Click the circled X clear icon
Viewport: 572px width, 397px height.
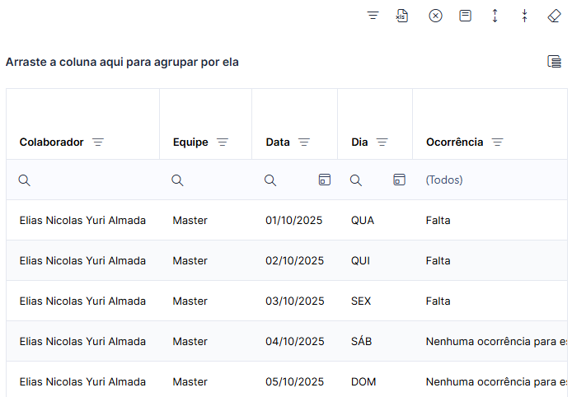pos(435,16)
